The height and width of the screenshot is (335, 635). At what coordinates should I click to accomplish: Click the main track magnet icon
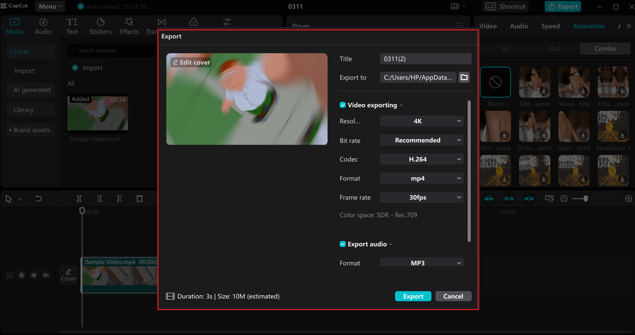(x=489, y=198)
